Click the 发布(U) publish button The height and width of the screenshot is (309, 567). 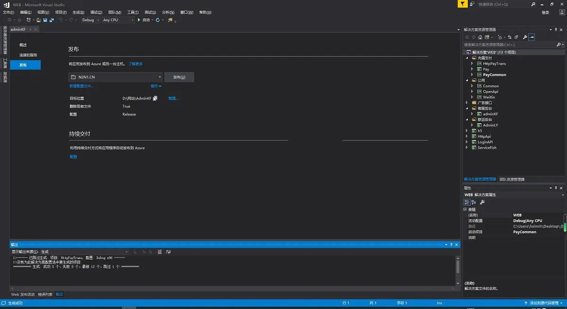179,77
